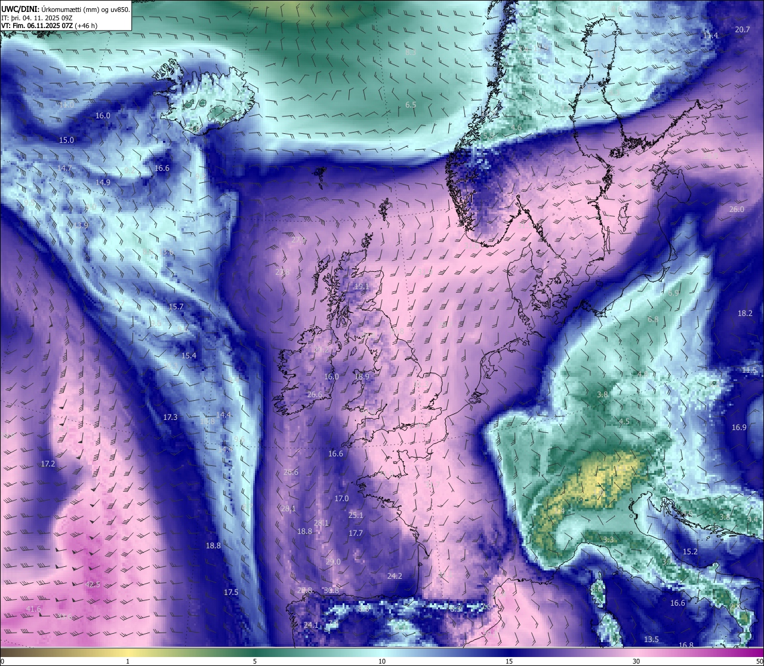The height and width of the screenshot is (666, 764).
Task: Click the map value 14.9
Action: [103, 183]
